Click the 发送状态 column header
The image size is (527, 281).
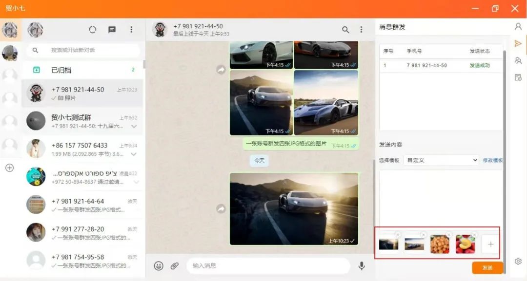coord(480,51)
